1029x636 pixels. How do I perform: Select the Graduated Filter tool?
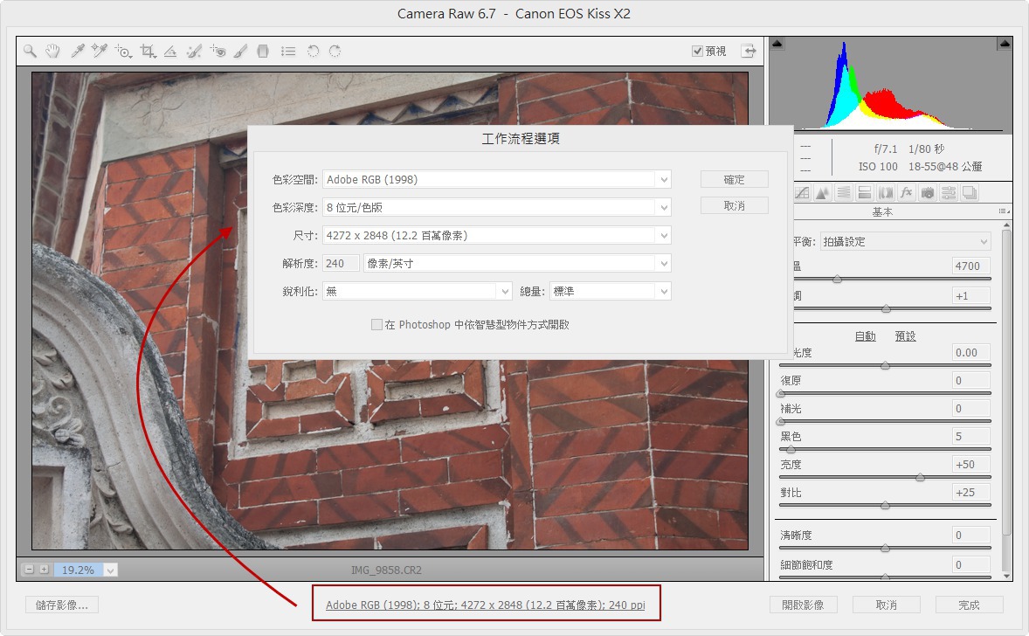click(263, 51)
